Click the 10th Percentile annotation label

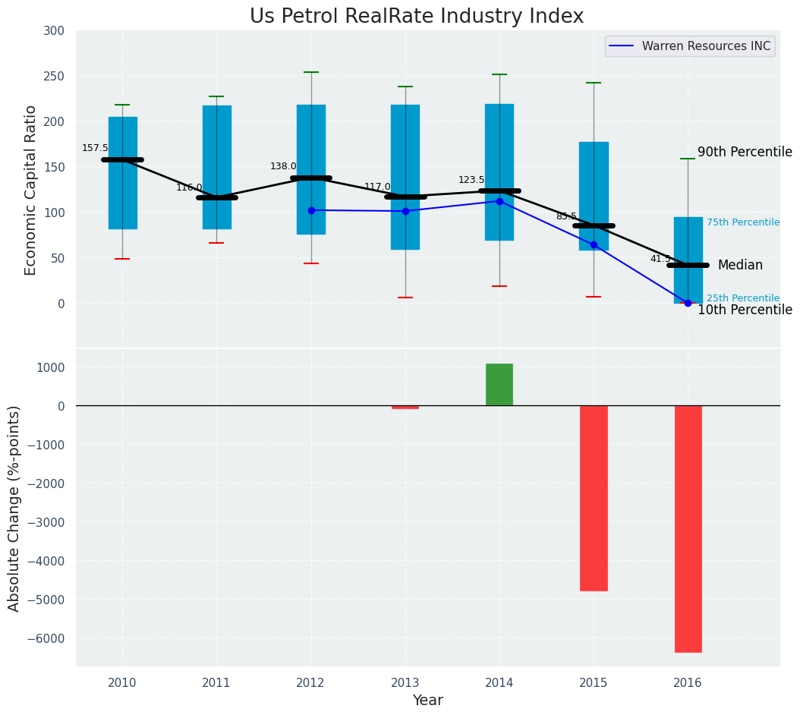tap(745, 310)
